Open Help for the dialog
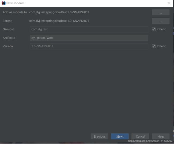The image size is (174, 144). (161, 136)
